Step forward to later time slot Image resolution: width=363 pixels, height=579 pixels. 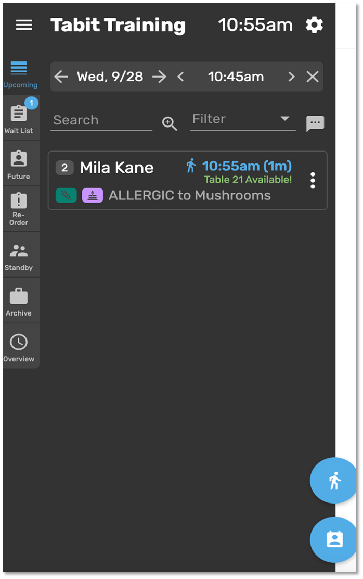click(x=291, y=77)
